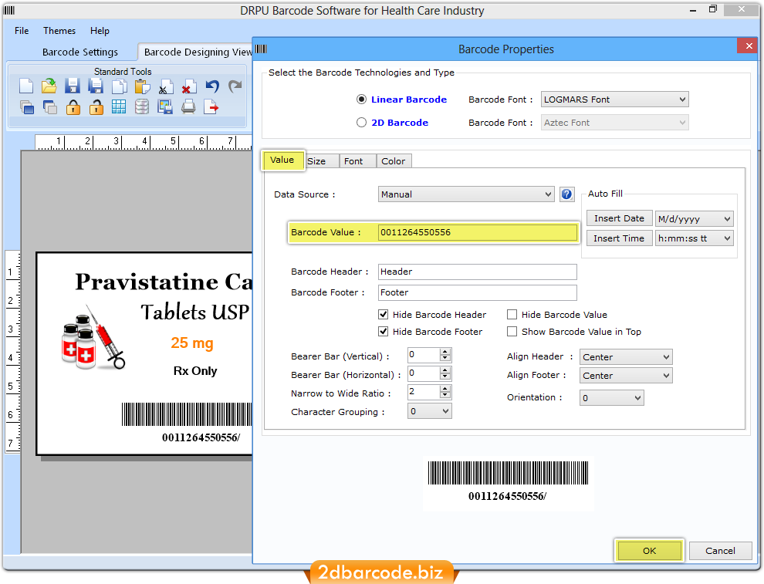Open an existing file with the folder icon

coord(49,86)
